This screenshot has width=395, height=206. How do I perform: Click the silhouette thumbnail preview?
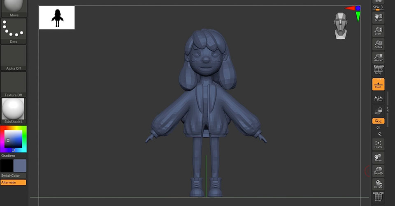(57, 18)
